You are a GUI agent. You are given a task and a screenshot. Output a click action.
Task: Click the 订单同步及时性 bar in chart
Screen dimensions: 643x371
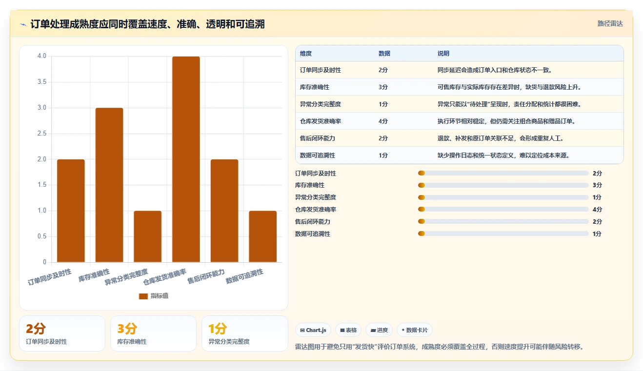(x=71, y=211)
